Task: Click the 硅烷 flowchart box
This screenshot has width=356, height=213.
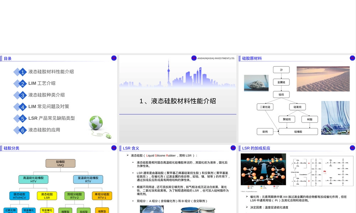Action: coord(281,95)
